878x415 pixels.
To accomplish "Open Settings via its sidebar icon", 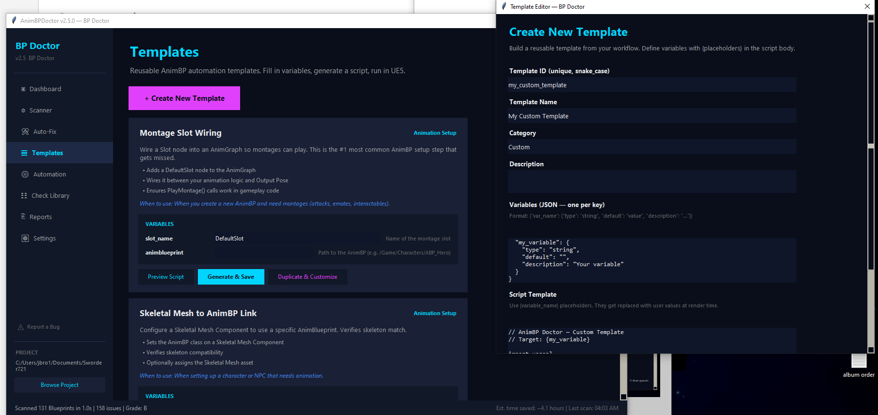I will pyautogui.click(x=25, y=239).
